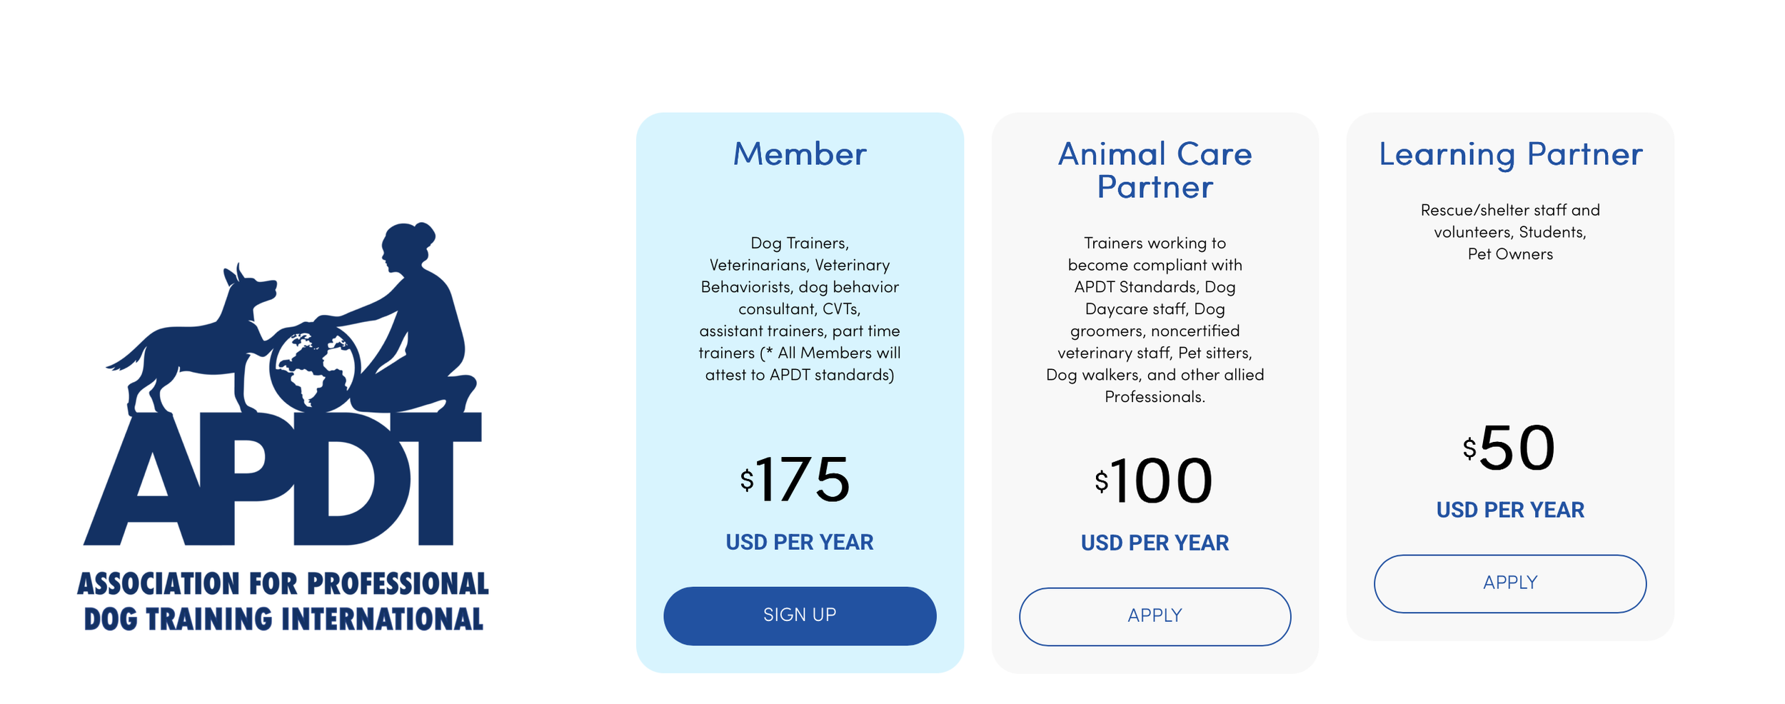Click USD PER YEAR under the $175 price
This screenshot has height=704, width=1785.
[x=800, y=543]
